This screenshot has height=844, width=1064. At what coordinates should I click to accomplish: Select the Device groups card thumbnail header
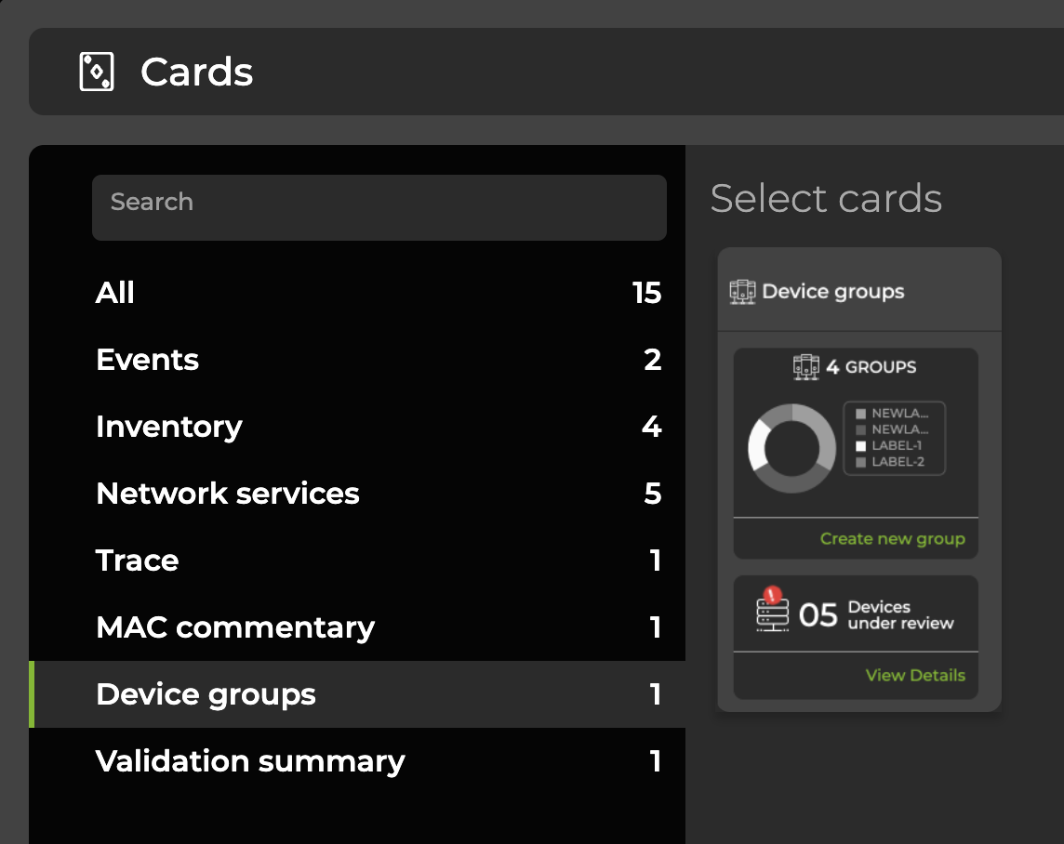click(x=832, y=292)
